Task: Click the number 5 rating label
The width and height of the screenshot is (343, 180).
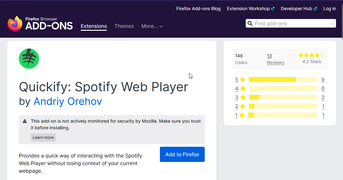Action: [237, 80]
